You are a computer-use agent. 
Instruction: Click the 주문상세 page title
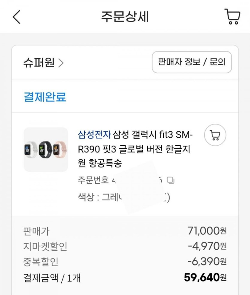(x=125, y=17)
